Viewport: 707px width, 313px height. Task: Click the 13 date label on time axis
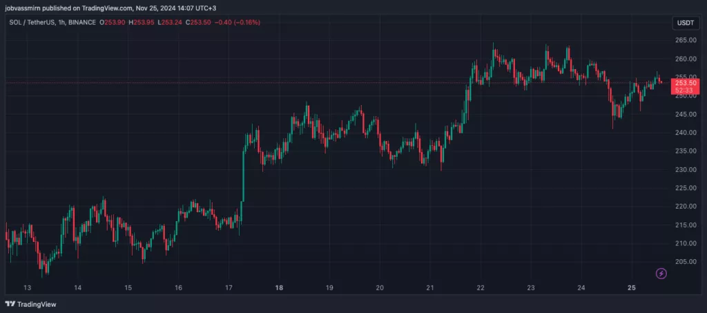pos(28,287)
